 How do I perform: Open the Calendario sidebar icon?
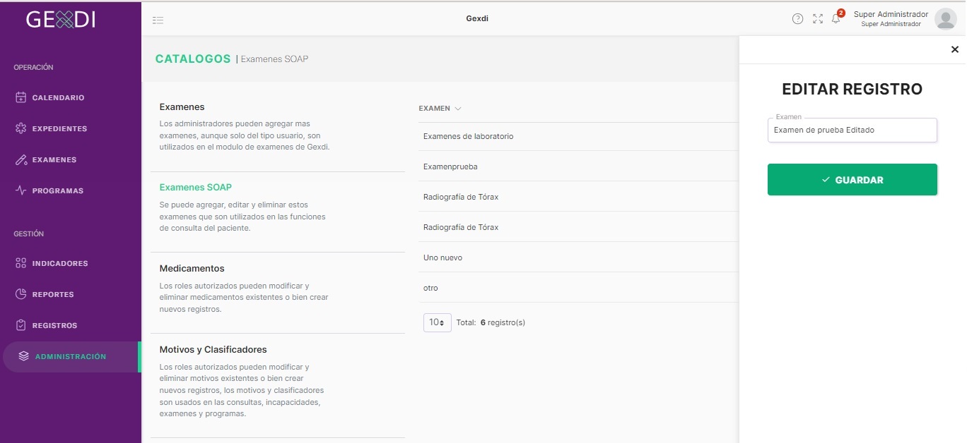click(x=21, y=97)
